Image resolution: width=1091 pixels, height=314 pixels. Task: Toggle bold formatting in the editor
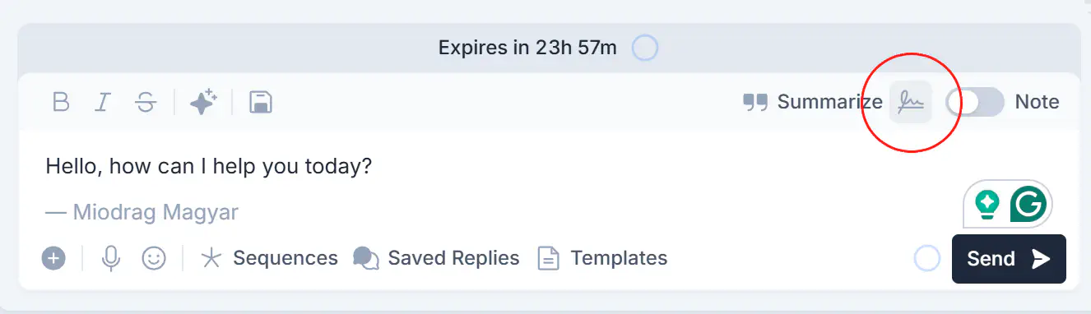click(61, 103)
